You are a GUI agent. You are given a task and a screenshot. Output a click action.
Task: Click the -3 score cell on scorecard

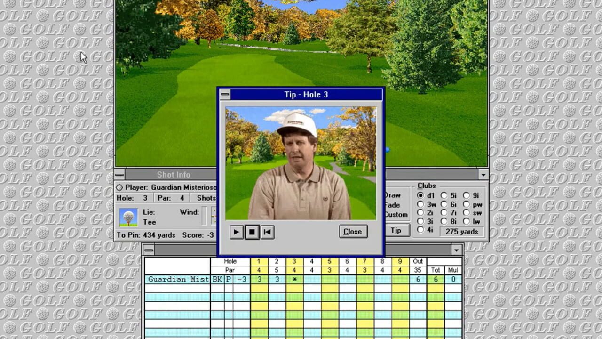[x=242, y=279]
